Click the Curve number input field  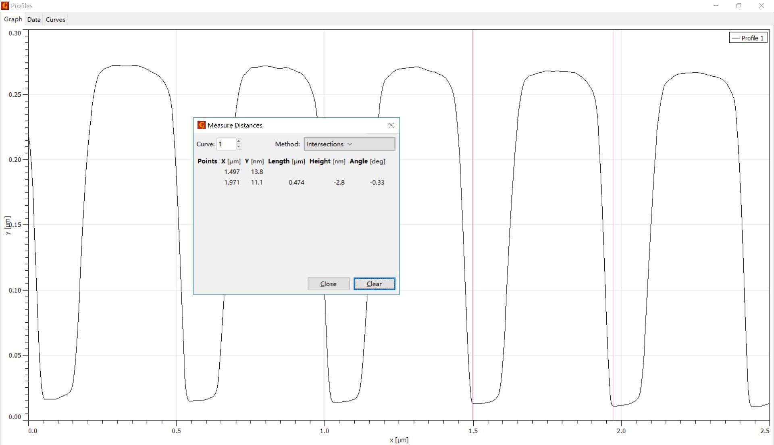pos(227,144)
